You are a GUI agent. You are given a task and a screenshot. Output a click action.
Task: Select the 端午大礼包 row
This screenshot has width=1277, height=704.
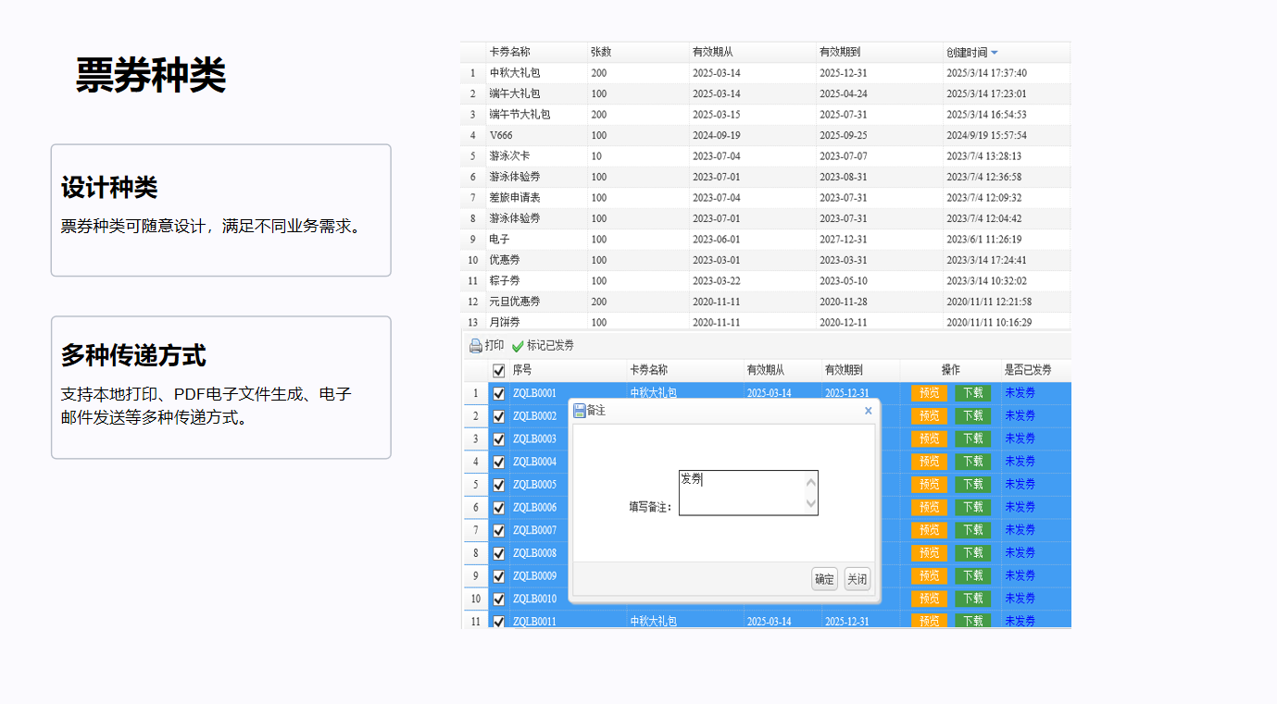[766, 93]
